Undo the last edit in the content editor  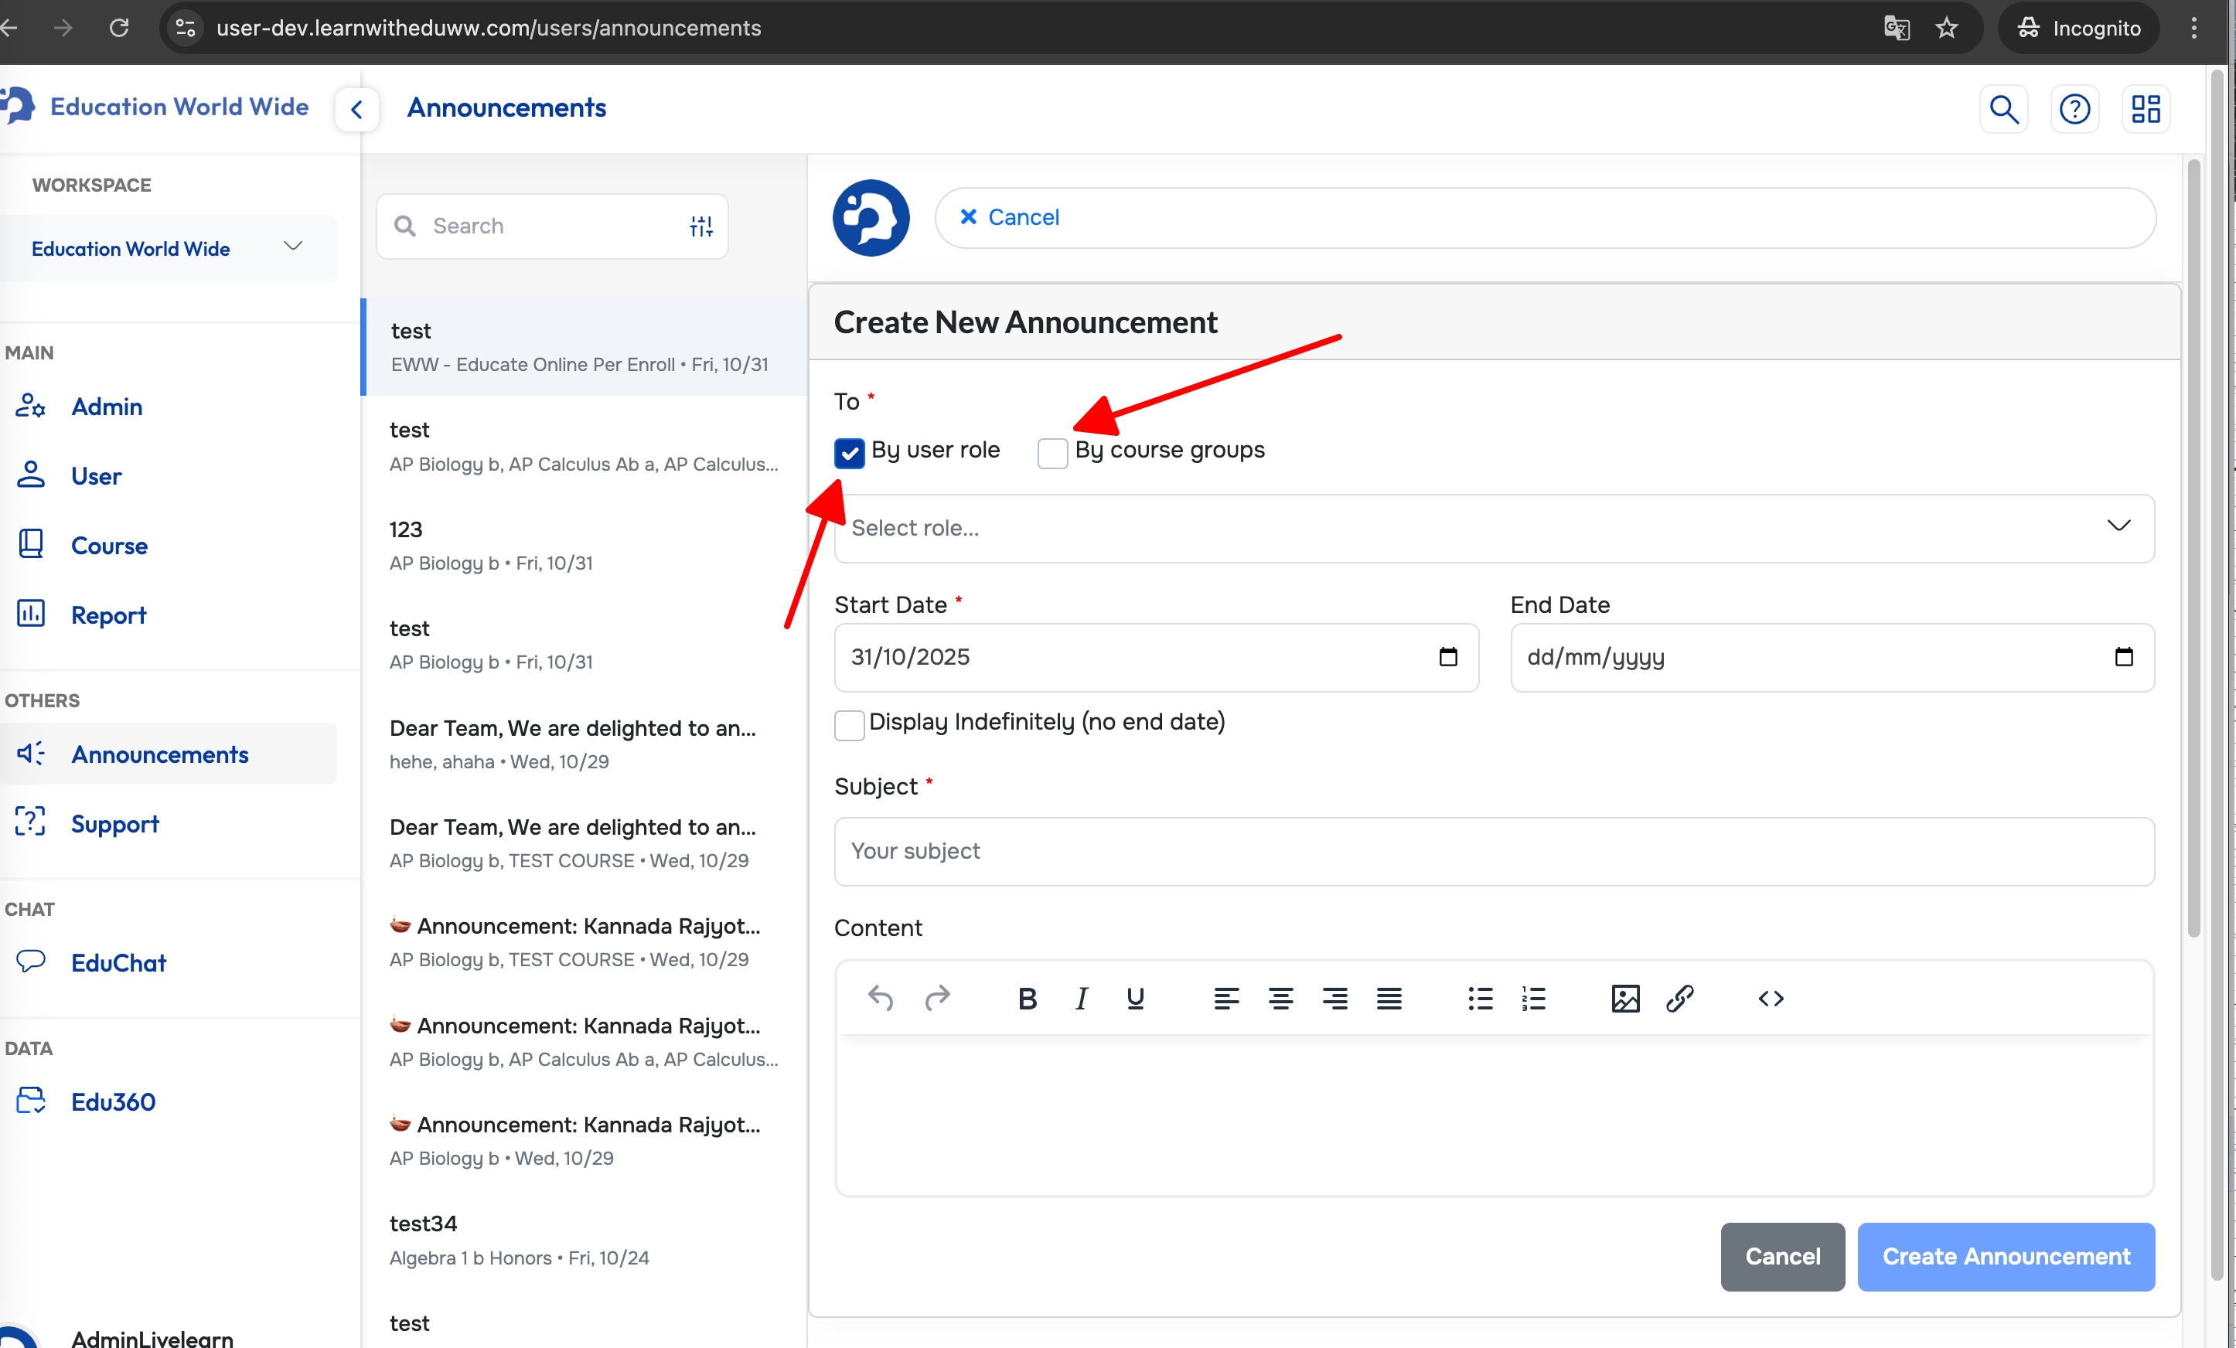point(880,999)
